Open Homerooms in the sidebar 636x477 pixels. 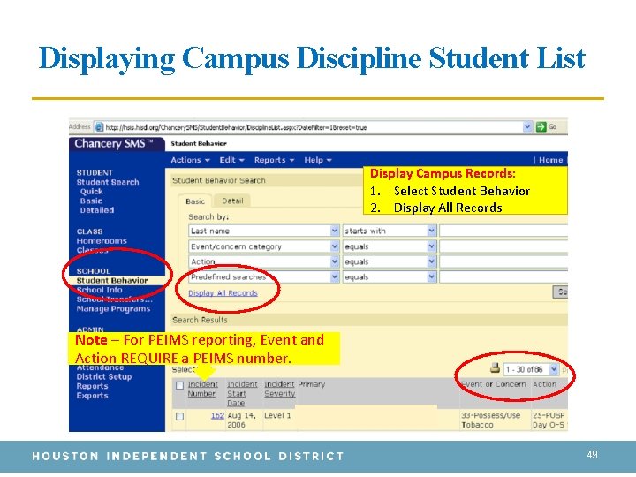(x=102, y=241)
